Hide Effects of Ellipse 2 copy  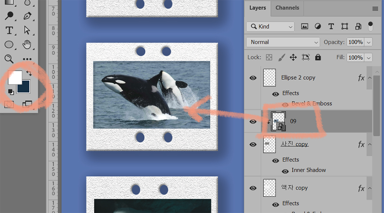(x=275, y=94)
